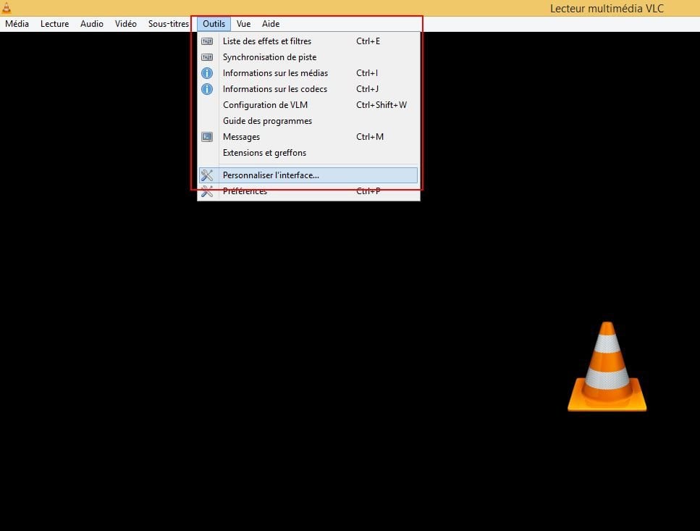This screenshot has width=700, height=531.
Task: Select Synchronisation de piste
Action: 308,57
